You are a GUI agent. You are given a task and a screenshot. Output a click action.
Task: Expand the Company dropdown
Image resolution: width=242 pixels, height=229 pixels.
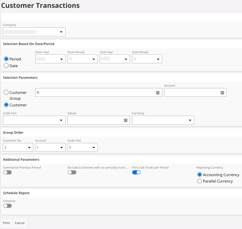coord(34,32)
